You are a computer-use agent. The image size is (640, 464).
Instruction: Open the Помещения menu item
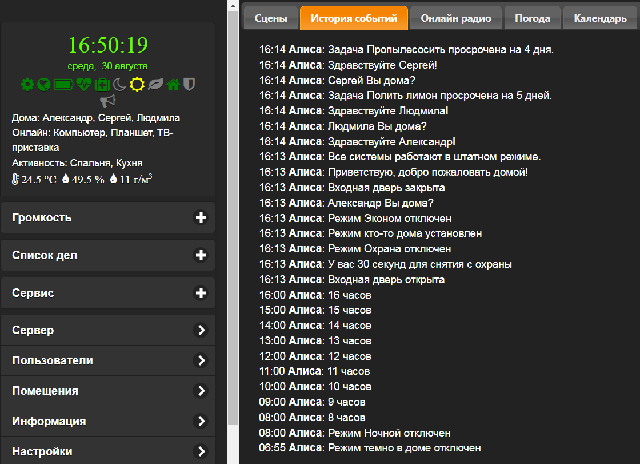tap(108, 391)
